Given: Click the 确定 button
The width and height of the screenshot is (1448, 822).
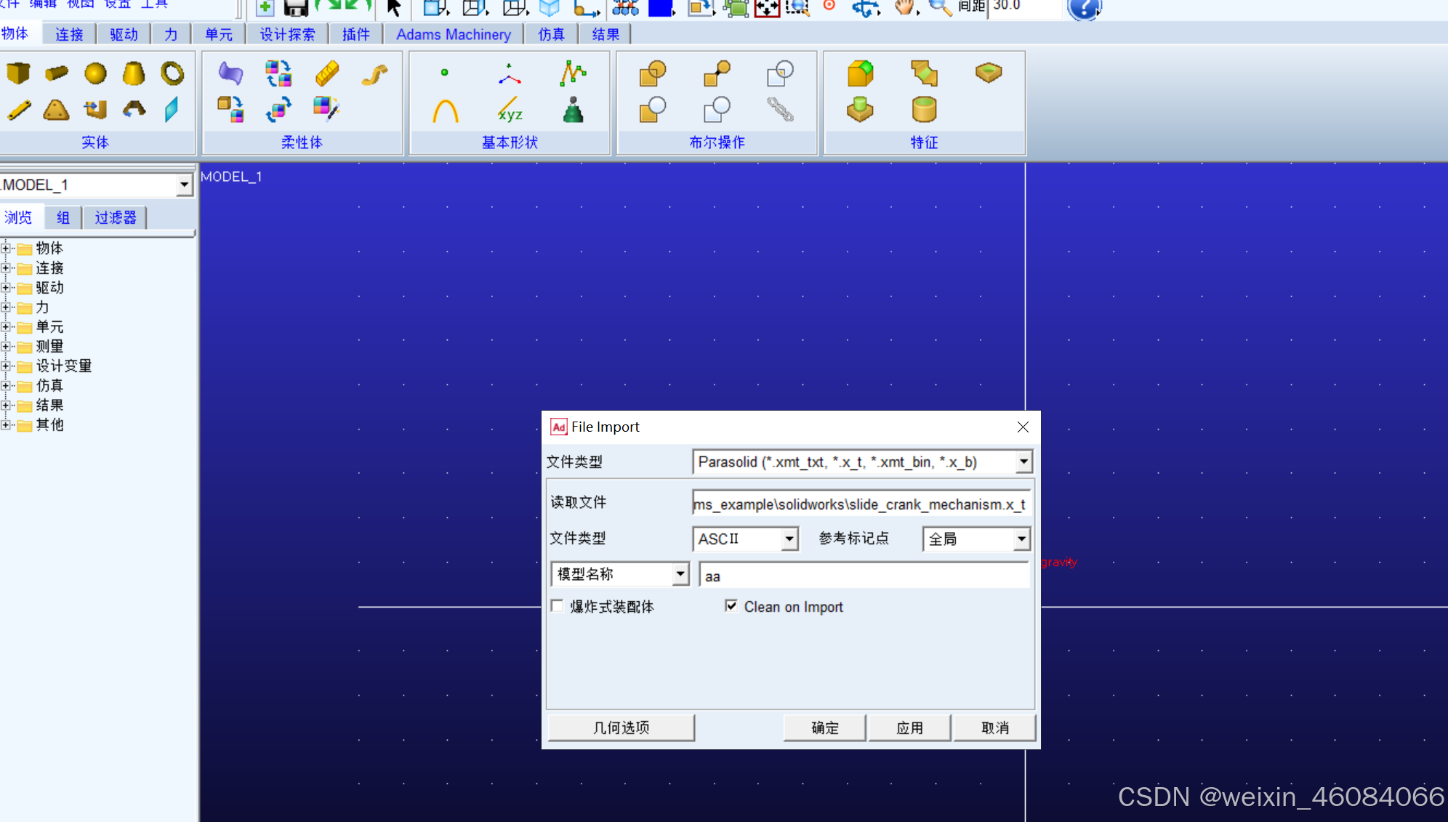Looking at the screenshot, I should click(824, 728).
